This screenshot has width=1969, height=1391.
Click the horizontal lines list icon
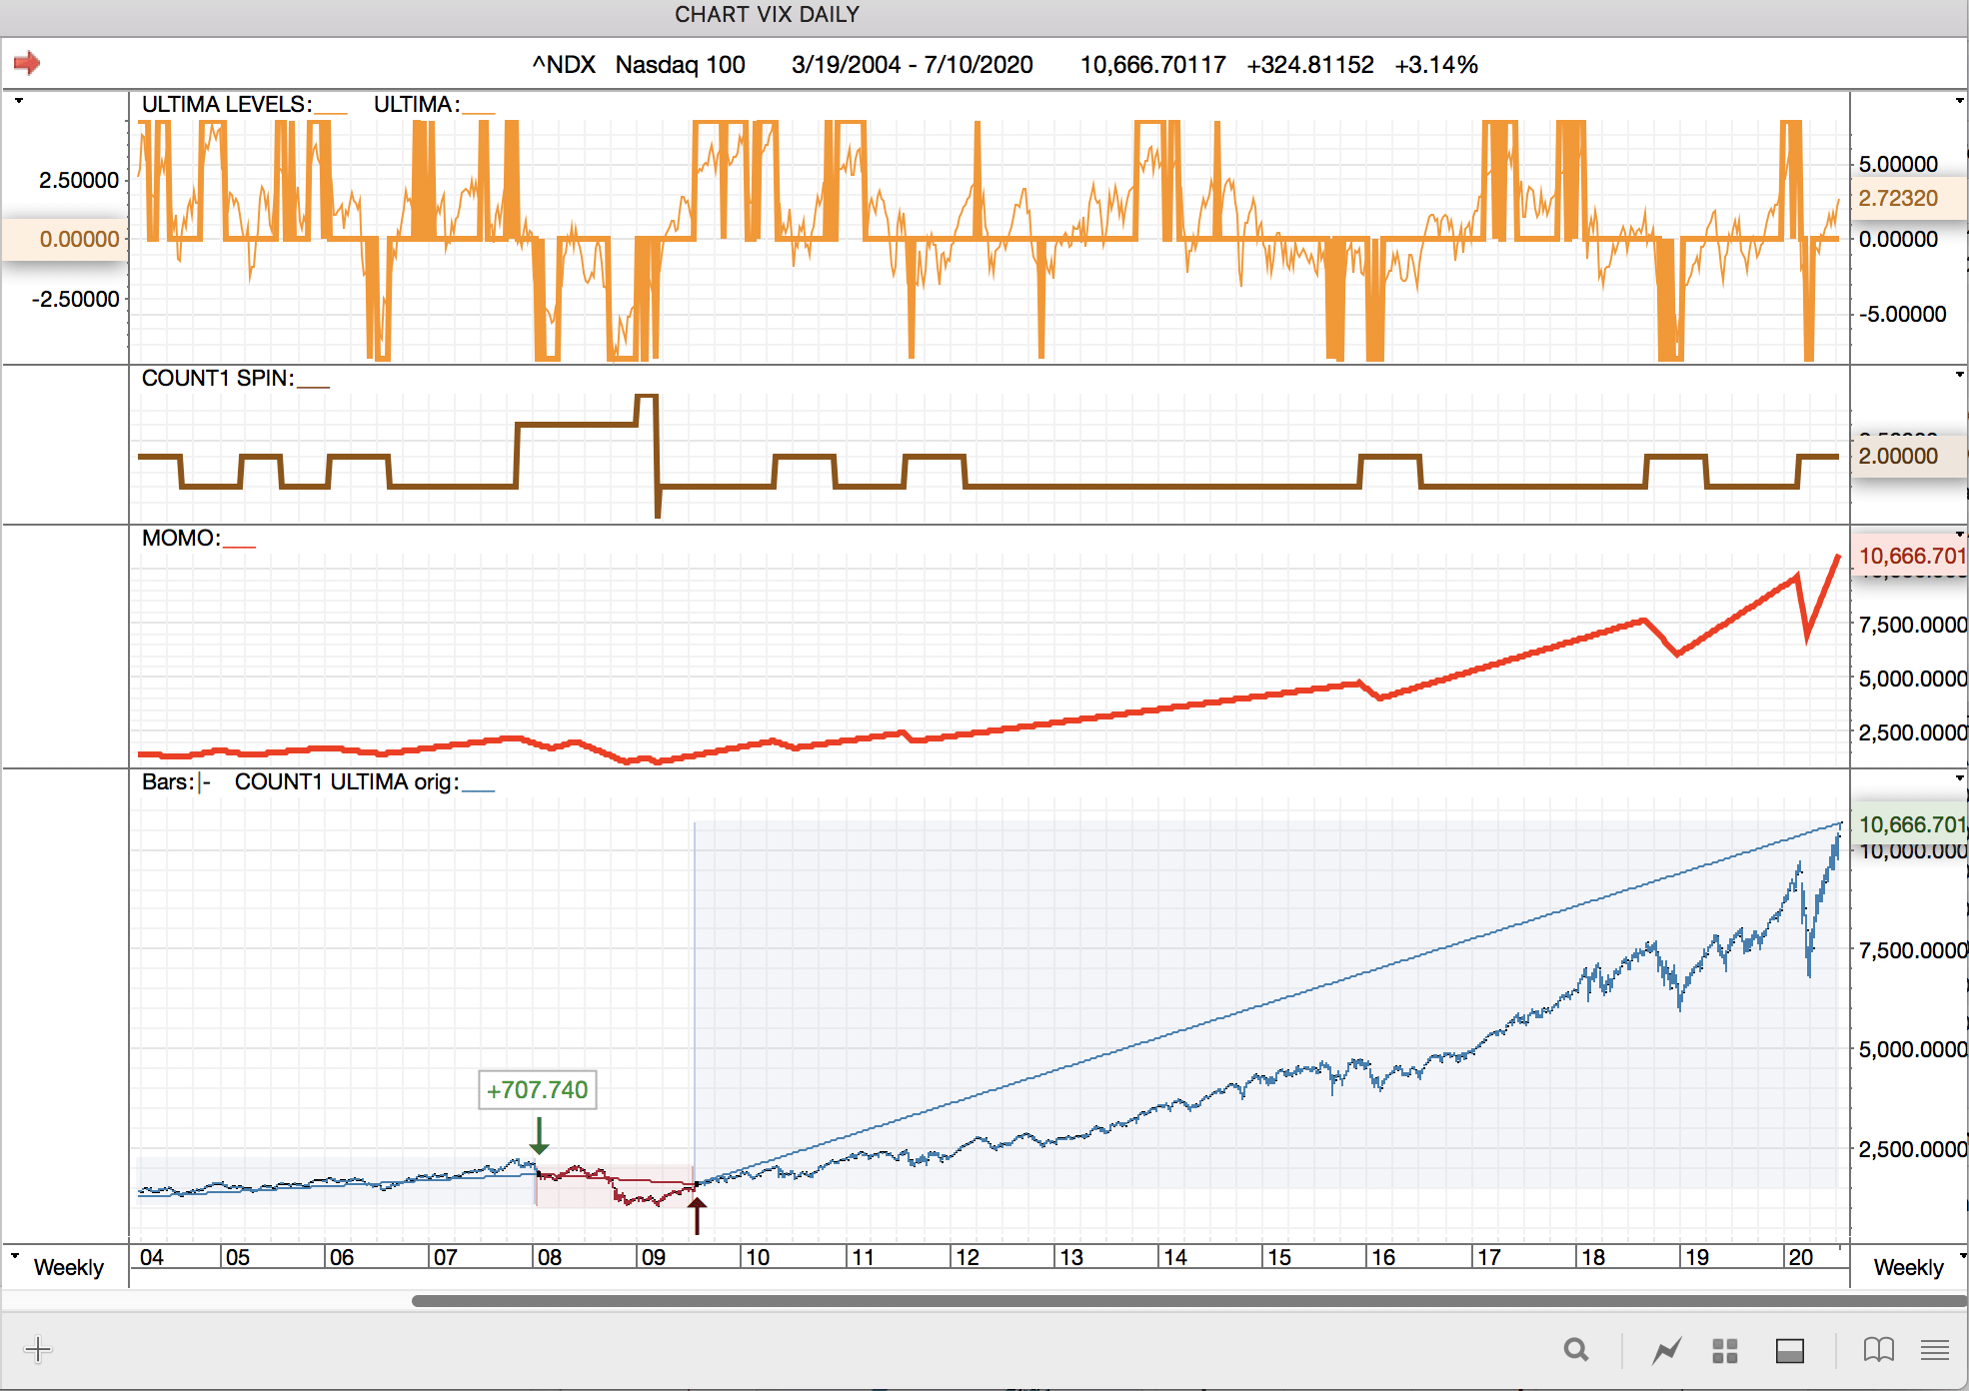pos(1935,1350)
